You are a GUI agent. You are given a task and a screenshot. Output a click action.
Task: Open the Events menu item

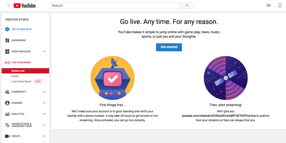[15, 76]
